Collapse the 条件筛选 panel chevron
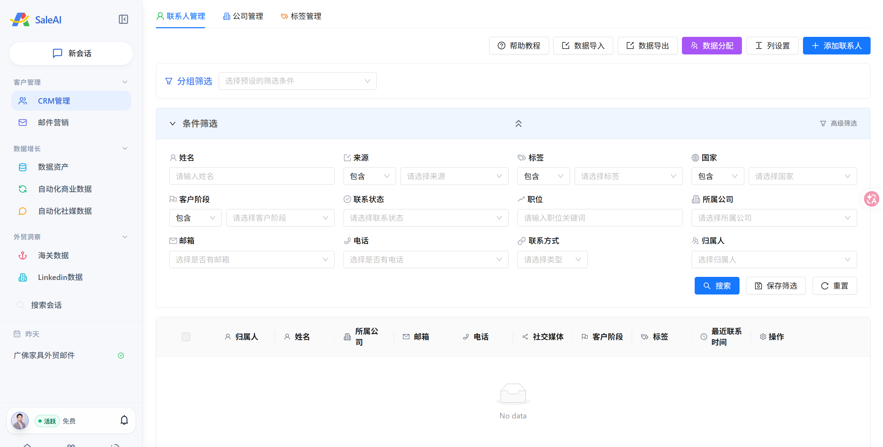883x447 pixels. (172, 123)
